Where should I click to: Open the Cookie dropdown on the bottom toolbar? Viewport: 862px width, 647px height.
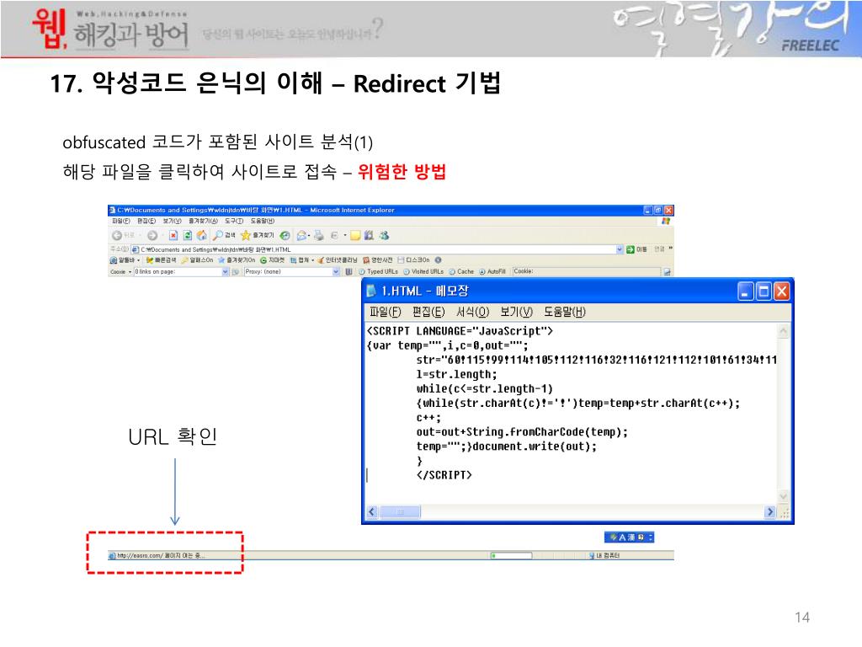pyautogui.click(x=121, y=271)
